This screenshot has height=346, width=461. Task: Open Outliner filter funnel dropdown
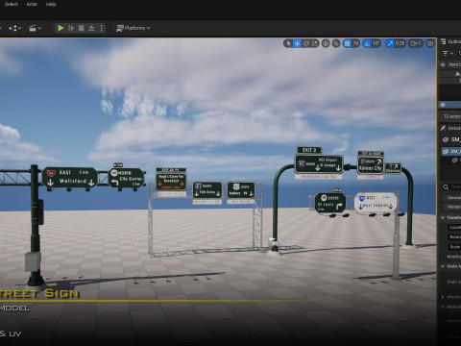point(448,53)
